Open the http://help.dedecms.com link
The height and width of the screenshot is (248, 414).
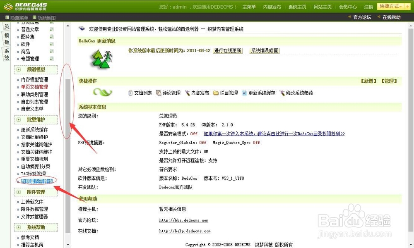click(x=185, y=231)
